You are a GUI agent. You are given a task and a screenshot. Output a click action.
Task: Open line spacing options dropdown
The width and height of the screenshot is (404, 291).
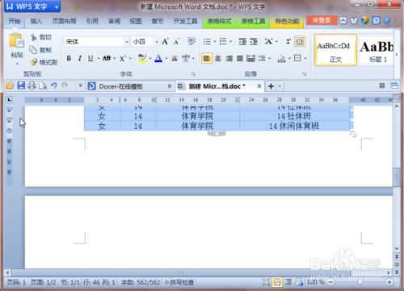coord(269,58)
